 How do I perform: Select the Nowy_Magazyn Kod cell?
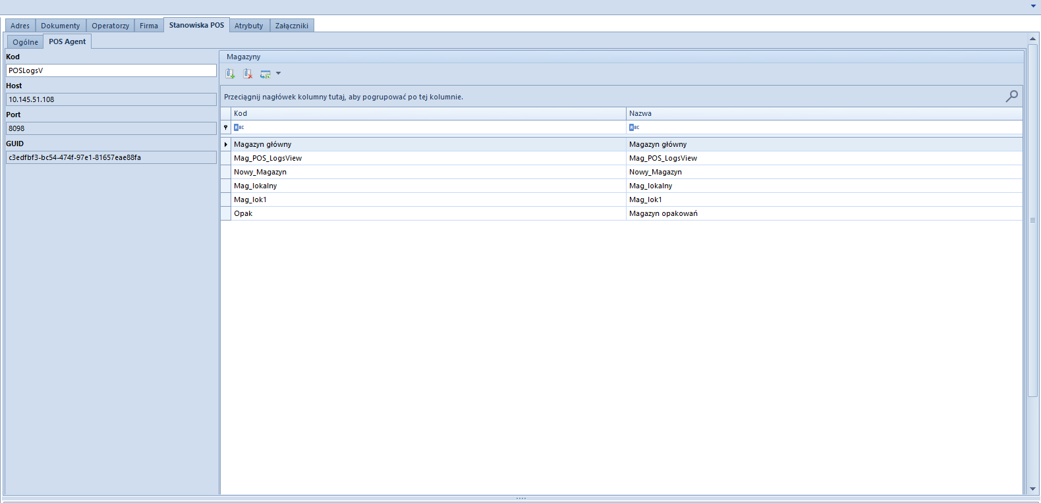click(x=428, y=172)
